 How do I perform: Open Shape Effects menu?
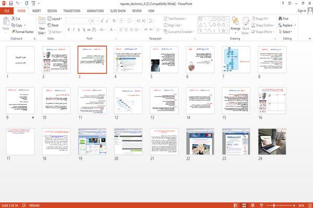coord(262,32)
